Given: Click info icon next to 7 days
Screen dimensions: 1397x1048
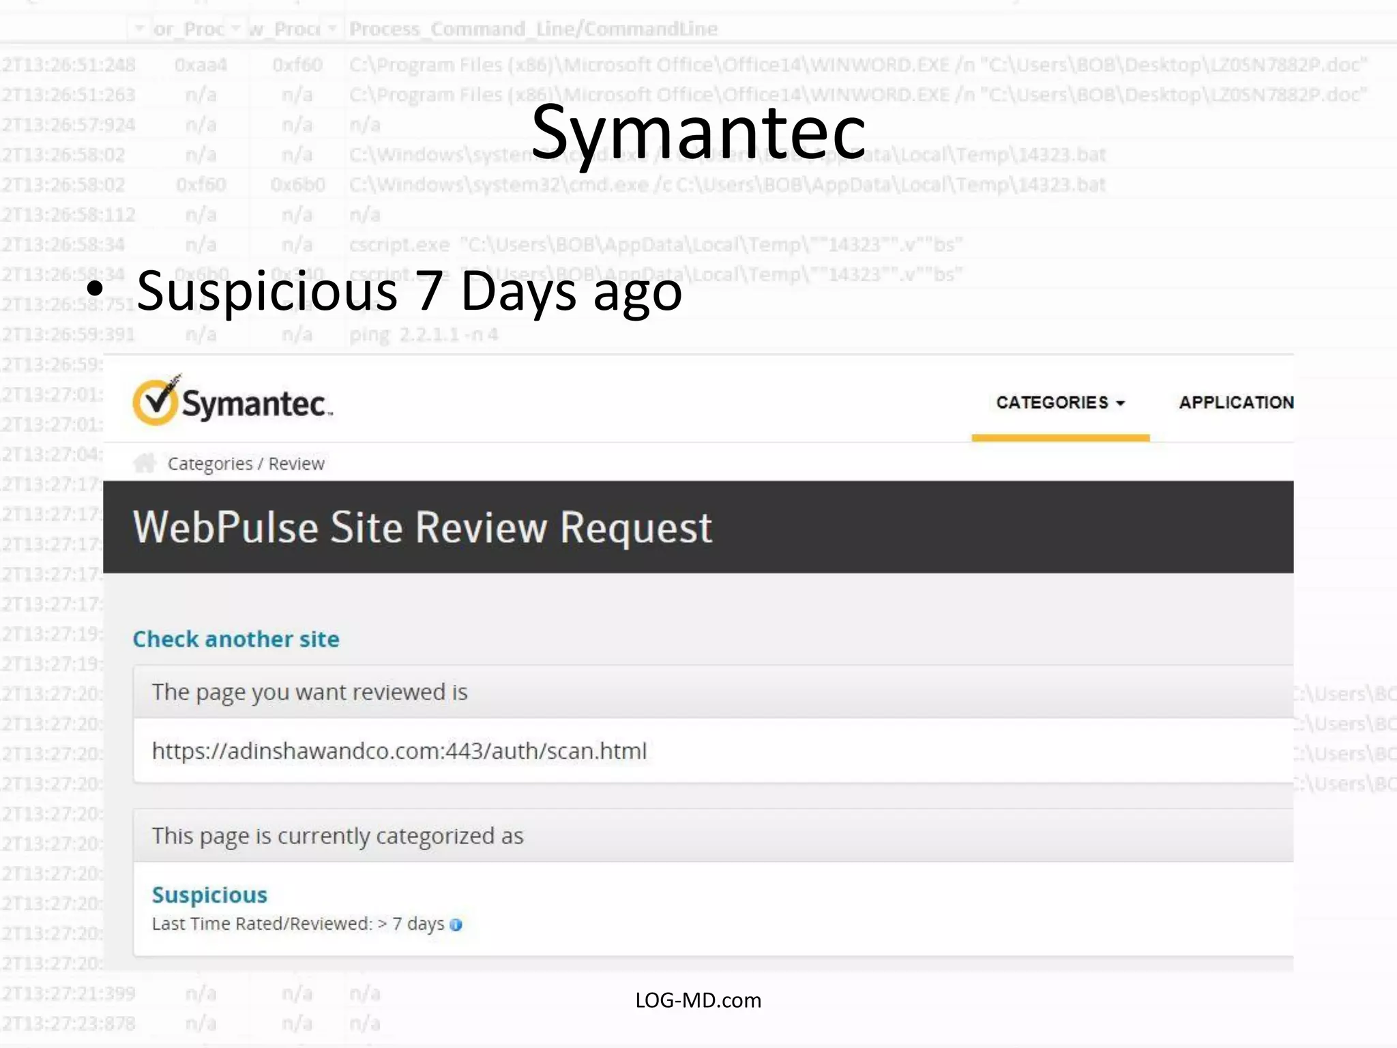Looking at the screenshot, I should [x=456, y=925].
